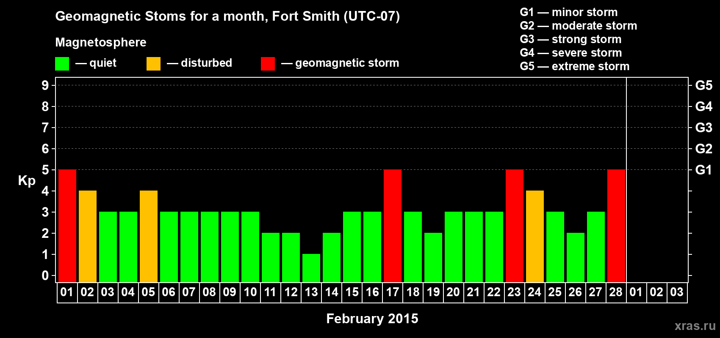
Task: Click the date label 07 on the axis
Action: [189, 292]
